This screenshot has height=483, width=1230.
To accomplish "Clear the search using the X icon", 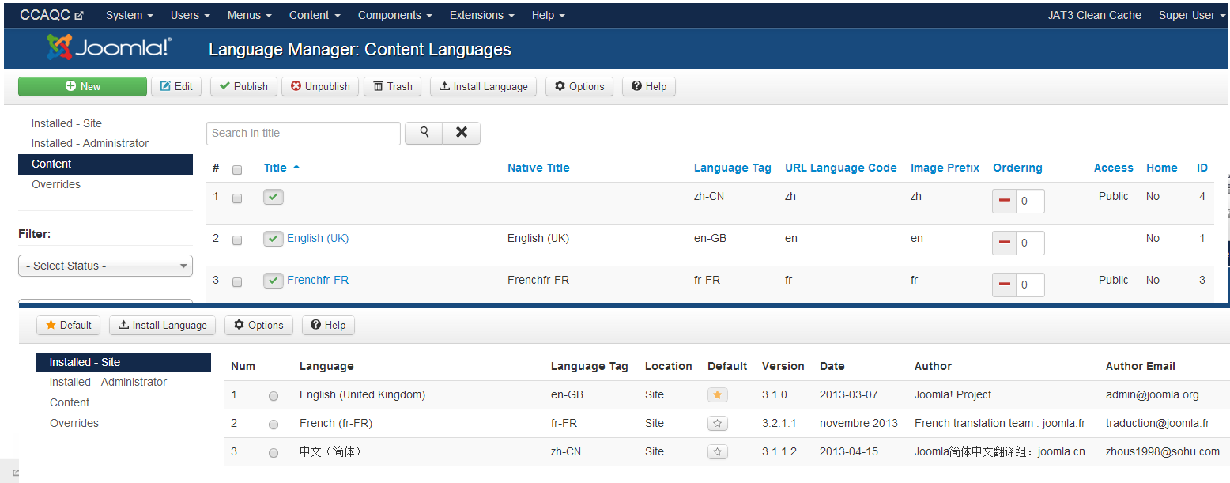I will tap(461, 133).
